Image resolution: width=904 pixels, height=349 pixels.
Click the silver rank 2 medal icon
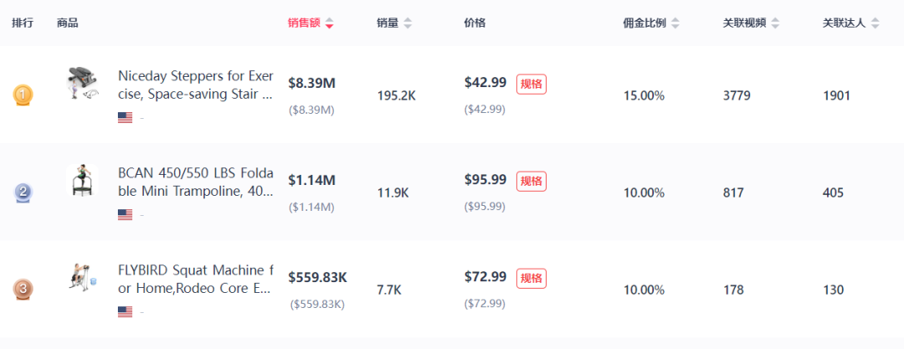click(23, 192)
